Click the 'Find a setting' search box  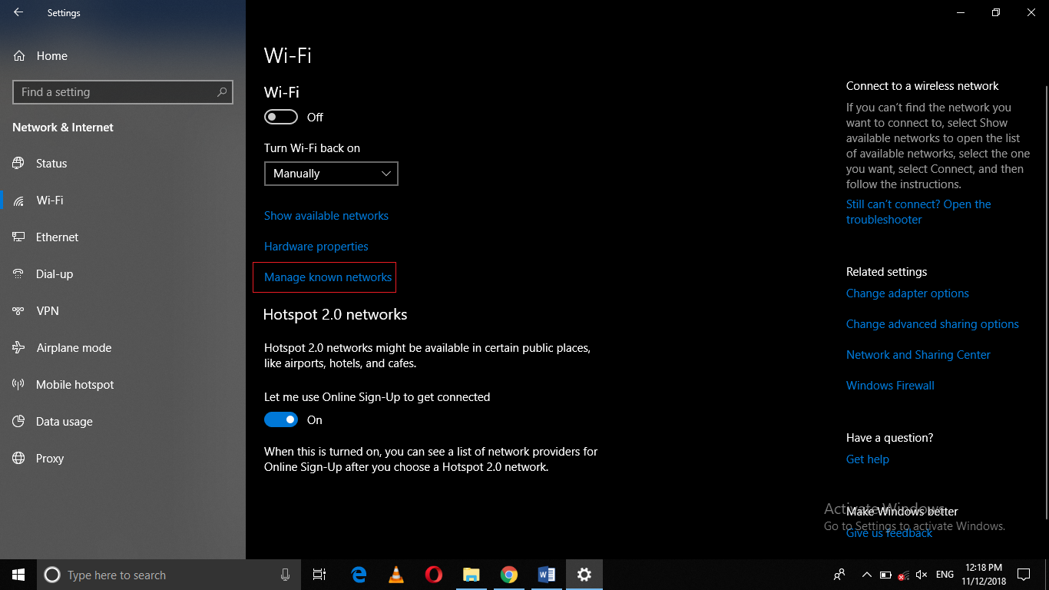(123, 91)
